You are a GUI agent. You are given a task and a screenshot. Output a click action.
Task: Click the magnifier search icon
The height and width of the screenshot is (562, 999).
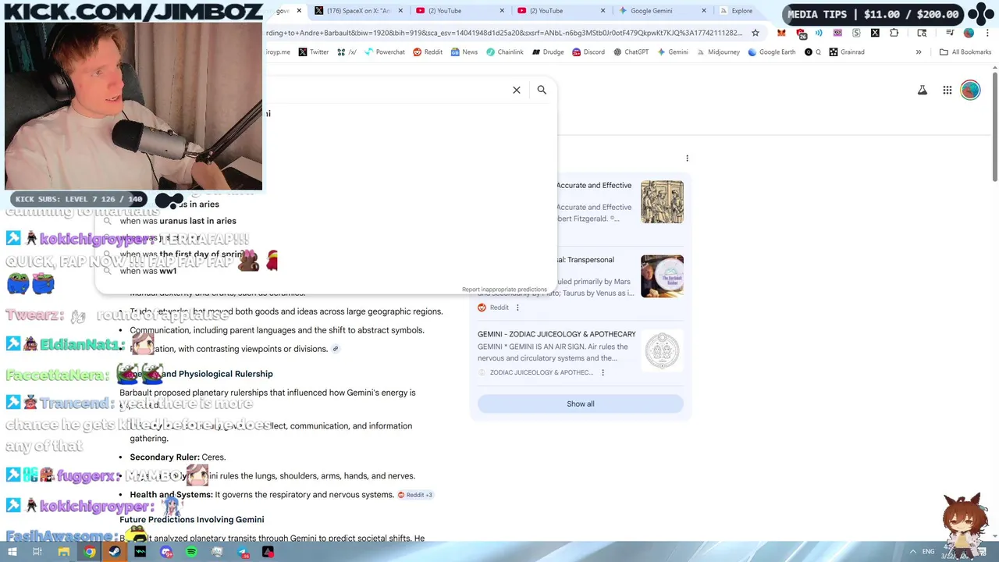(542, 90)
